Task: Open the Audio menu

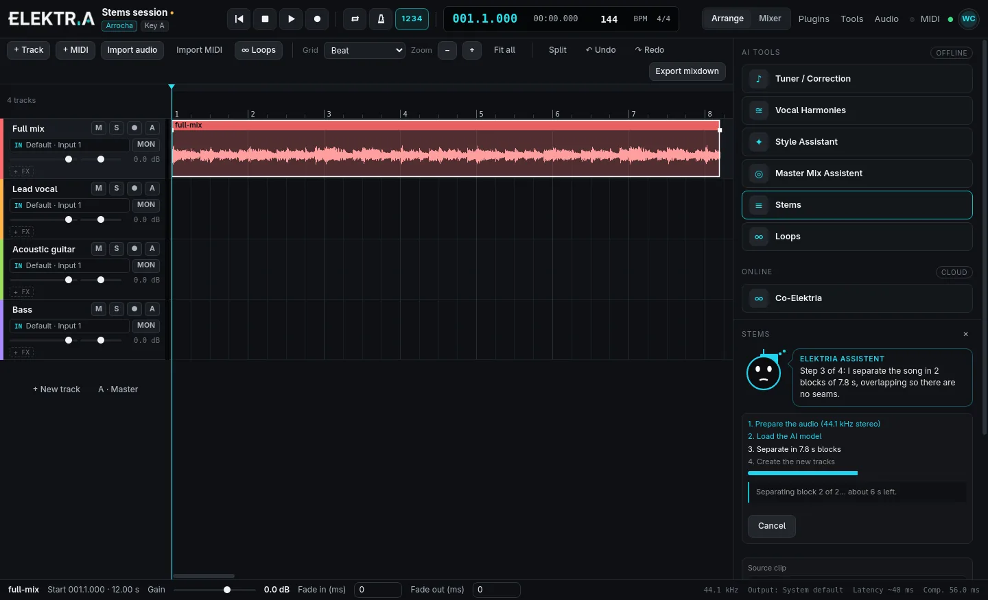Action: coord(886,19)
